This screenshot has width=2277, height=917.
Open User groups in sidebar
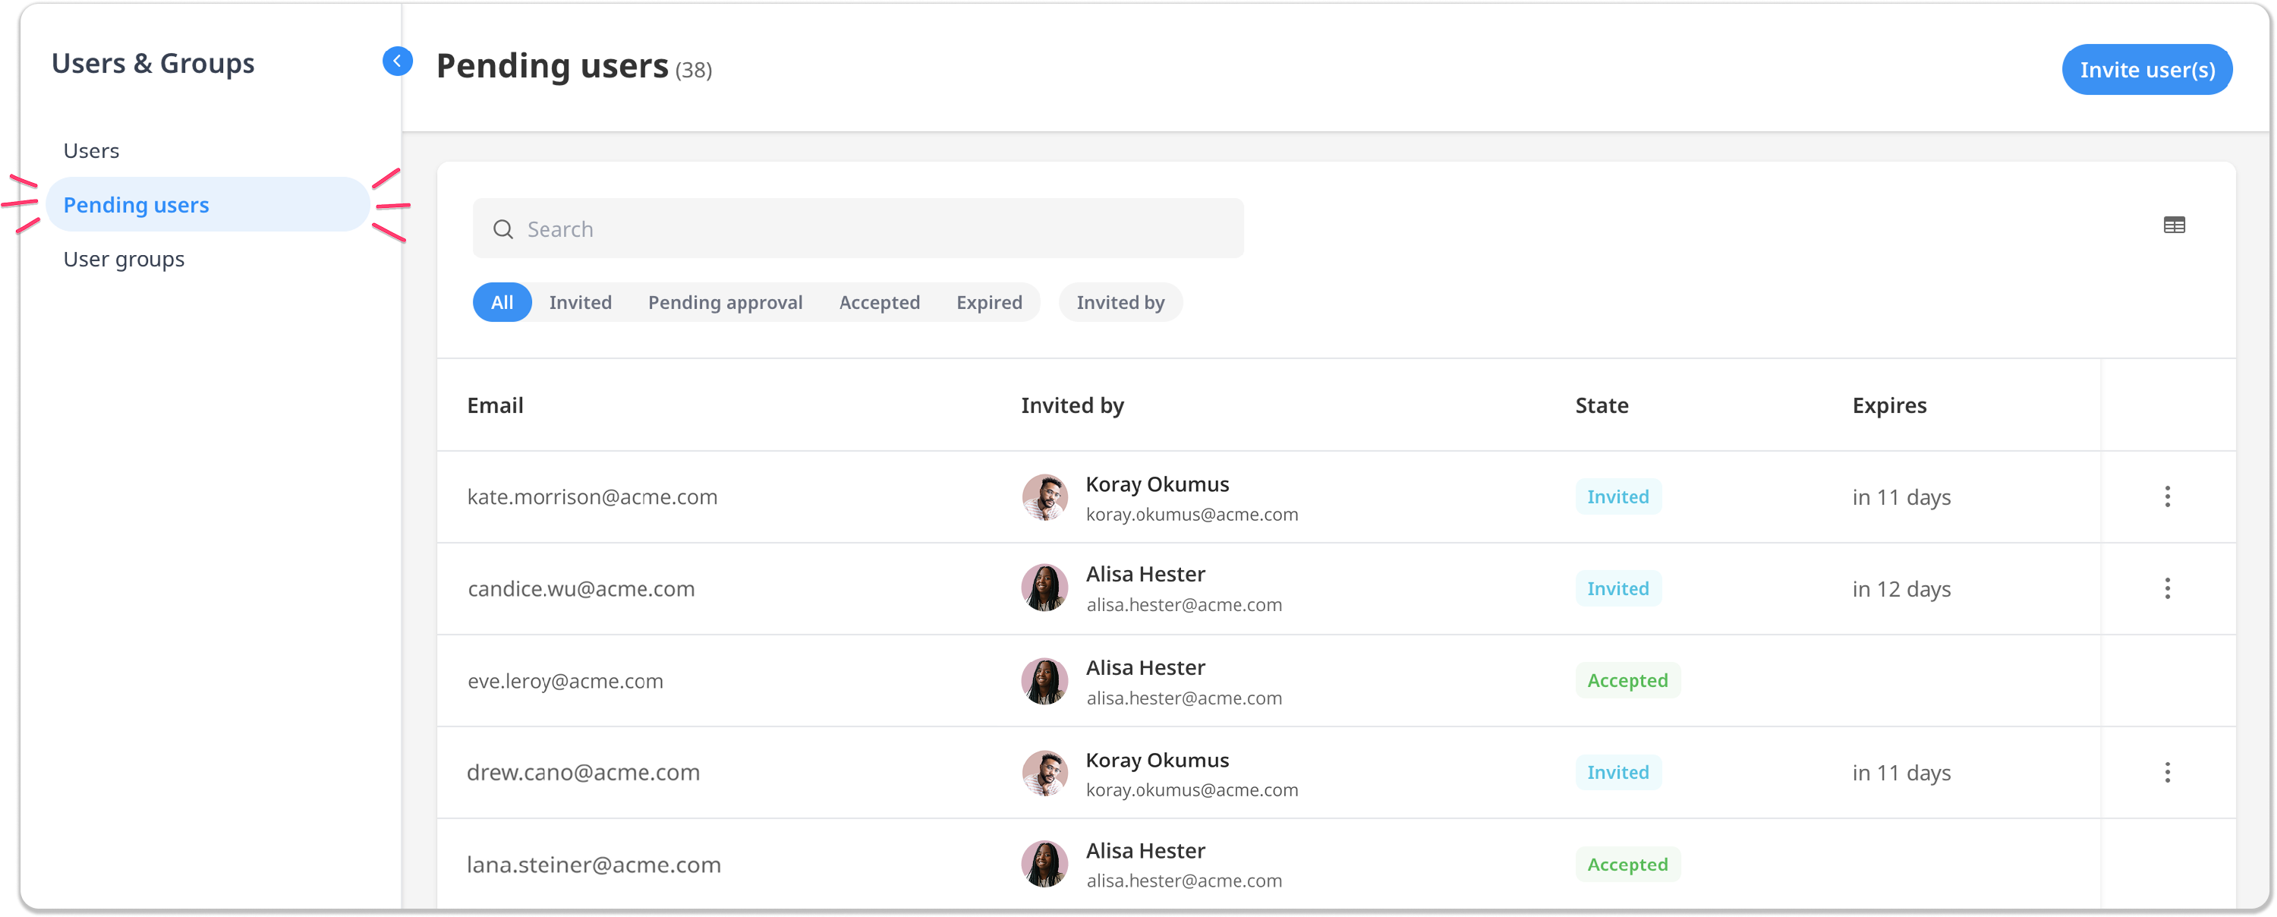click(x=124, y=260)
